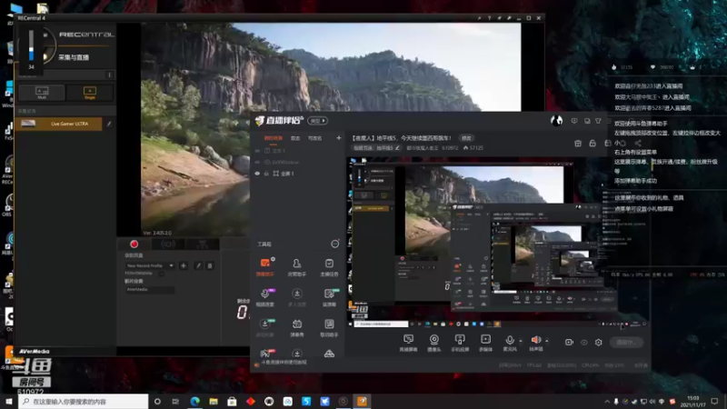727x409 pixels.
Task: Click the live start/stop button
Action: [627, 343]
